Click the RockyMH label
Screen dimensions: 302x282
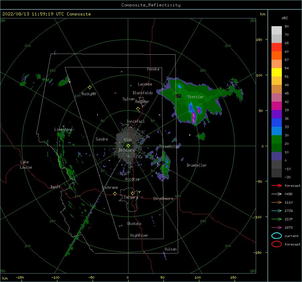(x=89, y=94)
